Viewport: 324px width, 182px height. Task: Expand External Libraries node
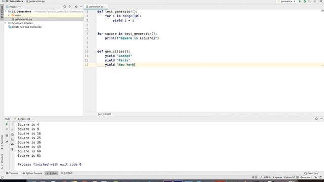[x=6, y=23]
